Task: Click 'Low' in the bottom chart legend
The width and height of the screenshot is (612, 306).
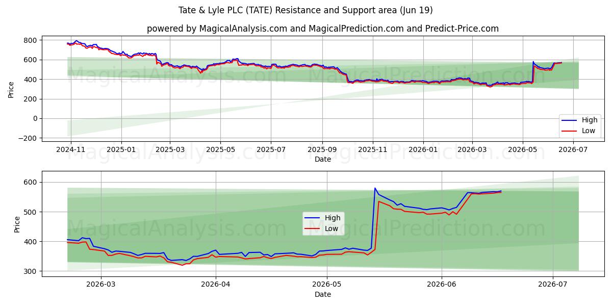Action: click(331, 228)
